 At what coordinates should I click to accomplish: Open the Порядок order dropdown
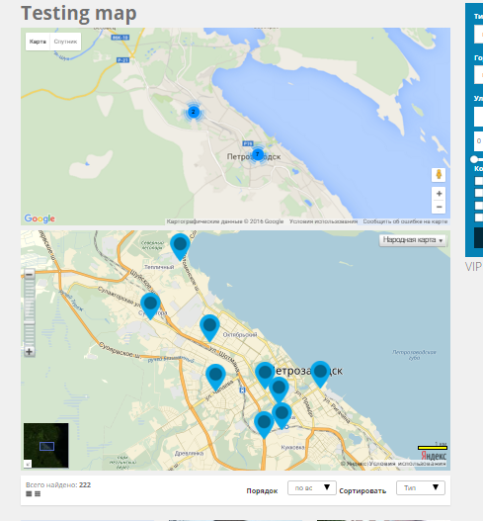(312, 487)
